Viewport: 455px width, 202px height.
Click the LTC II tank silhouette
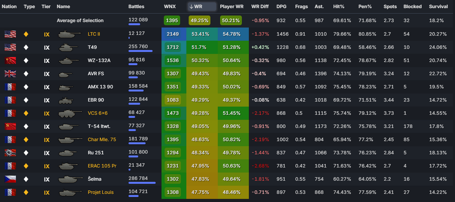click(70, 34)
